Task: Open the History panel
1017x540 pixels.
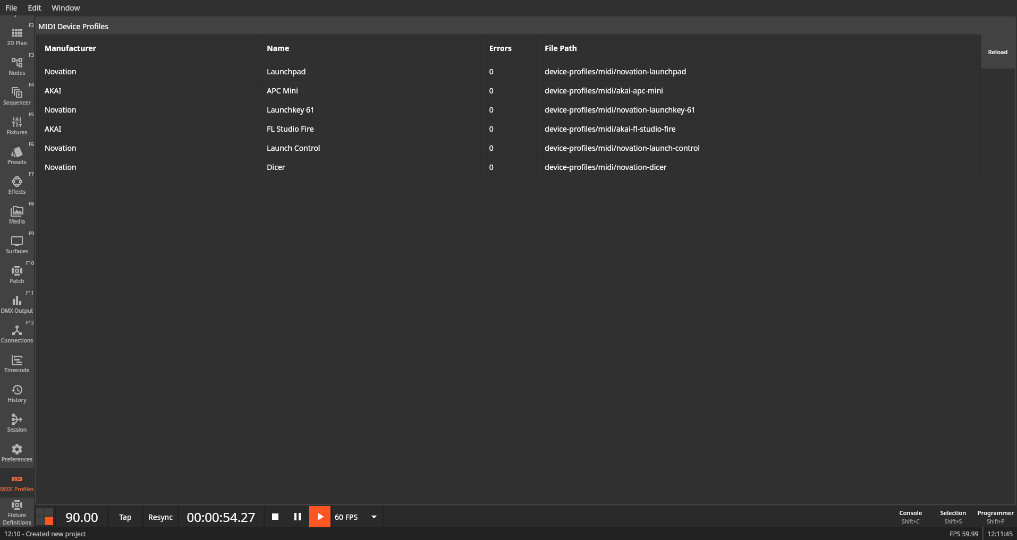Action: (x=17, y=394)
